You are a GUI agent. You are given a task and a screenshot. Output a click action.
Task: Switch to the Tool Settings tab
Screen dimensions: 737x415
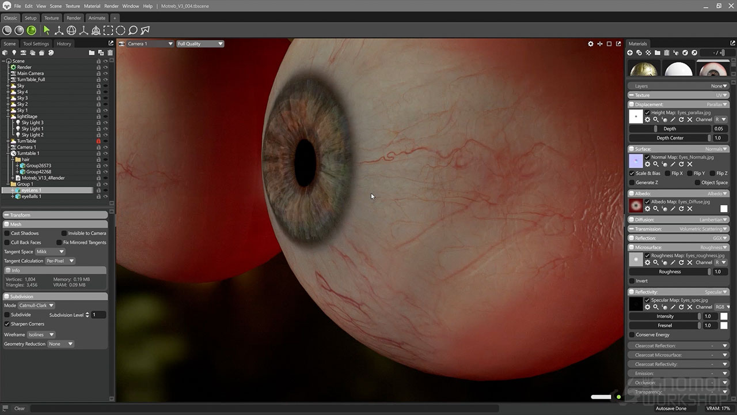pyautogui.click(x=36, y=44)
